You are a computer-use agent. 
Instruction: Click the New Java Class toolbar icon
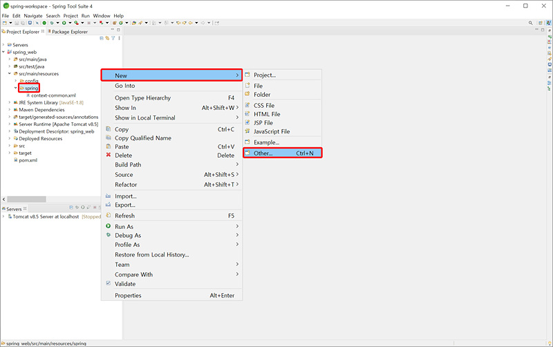[x=120, y=23]
